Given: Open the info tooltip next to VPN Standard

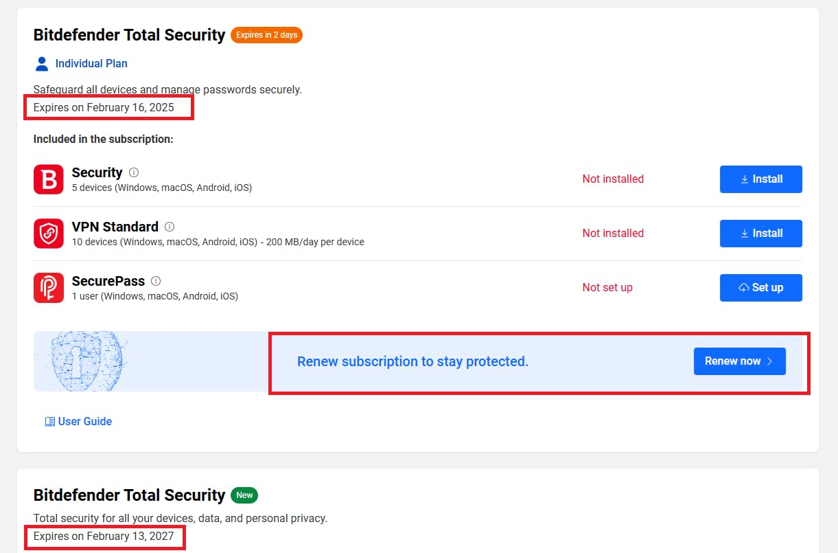Looking at the screenshot, I should 169,226.
